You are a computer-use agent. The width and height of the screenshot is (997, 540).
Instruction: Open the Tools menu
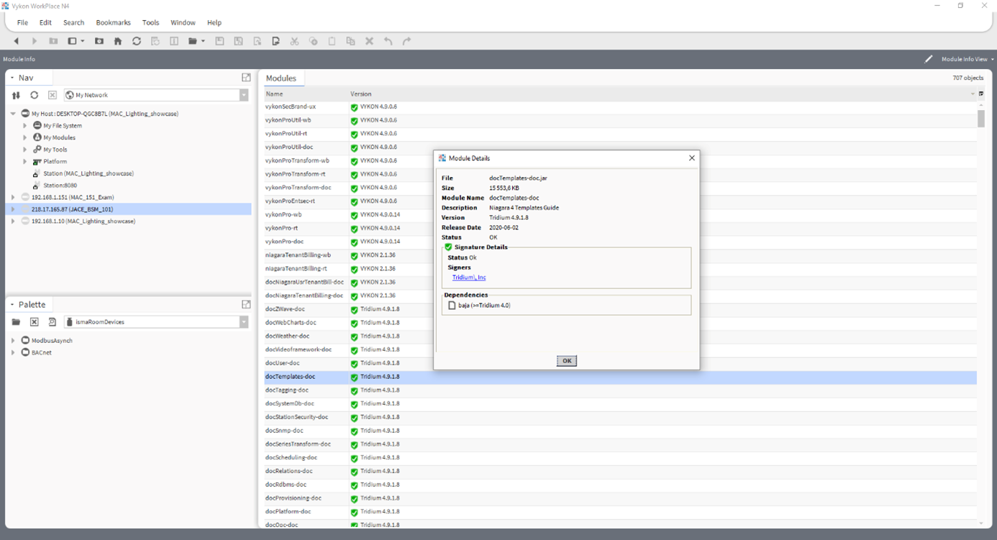point(150,23)
